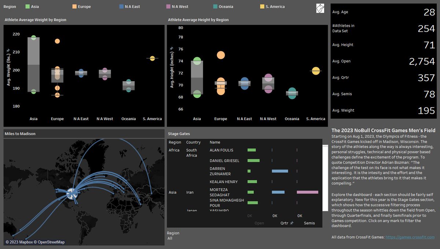
Task: Highlight the Oceania legend label
Action: (226, 7)
